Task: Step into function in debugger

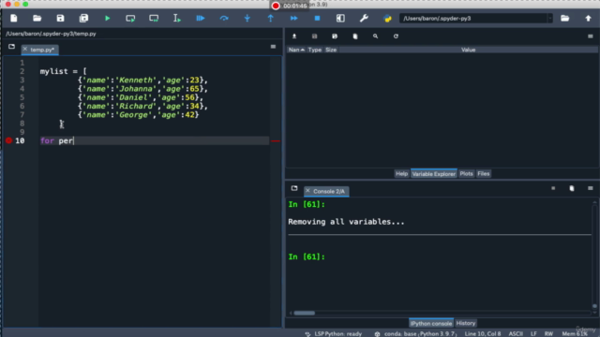Action: pos(247,19)
